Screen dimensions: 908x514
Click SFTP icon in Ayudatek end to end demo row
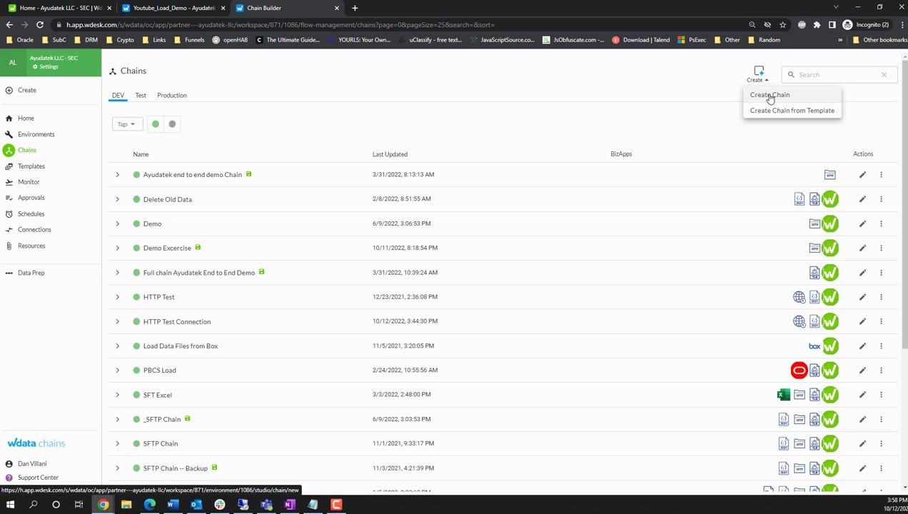tap(829, 174)
